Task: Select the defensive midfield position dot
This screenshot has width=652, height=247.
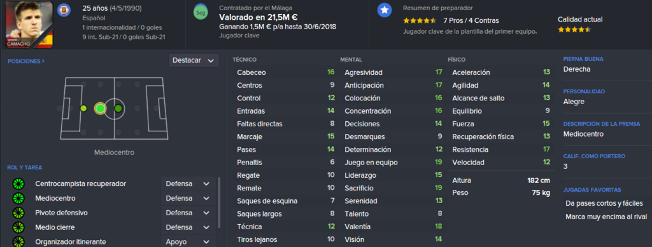Action: click(x=83, y=109)
